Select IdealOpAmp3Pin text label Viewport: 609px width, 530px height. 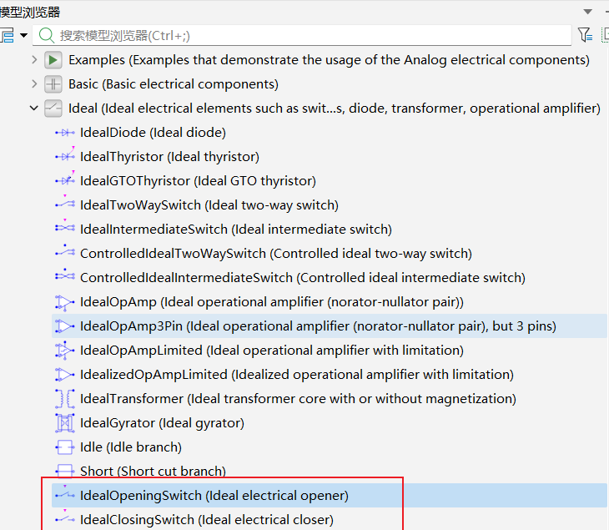(318, 326)
